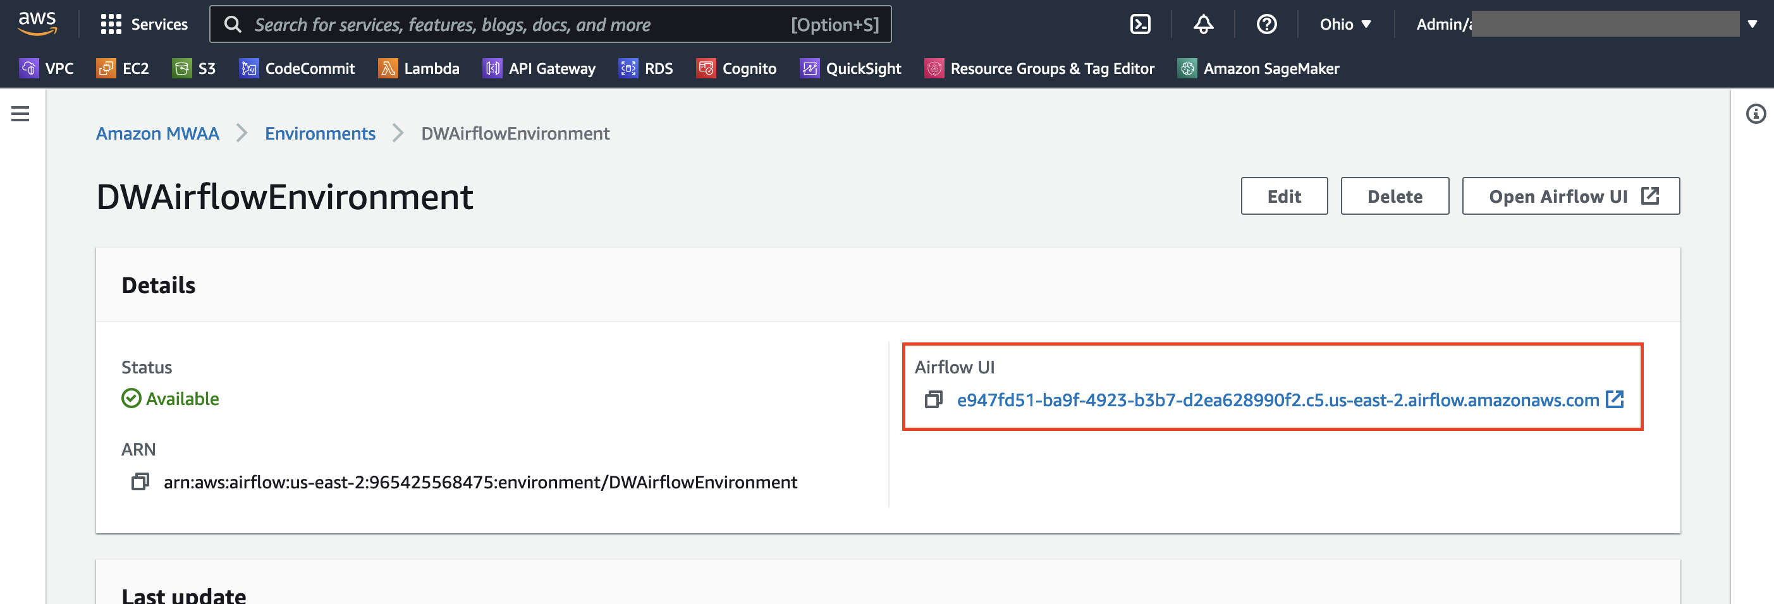Open the Cognito service shortcut label
The height and width of the screenshot is (604, 1774).
tap(749, 68)
